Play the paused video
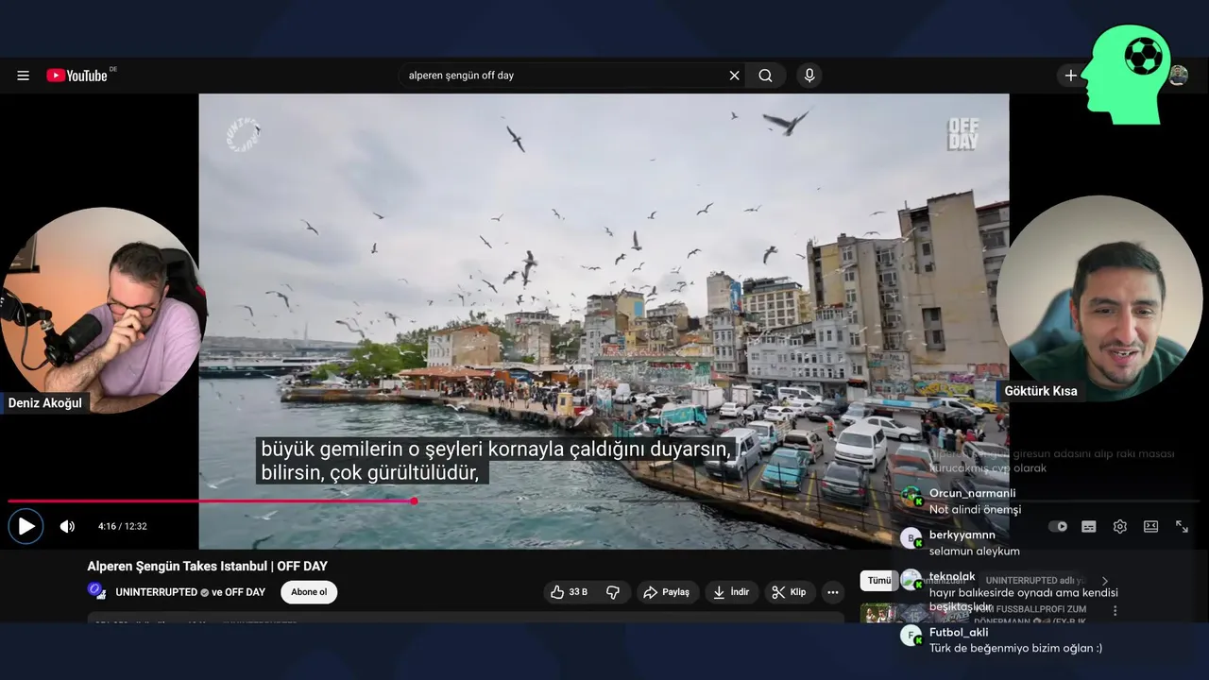 26,526
